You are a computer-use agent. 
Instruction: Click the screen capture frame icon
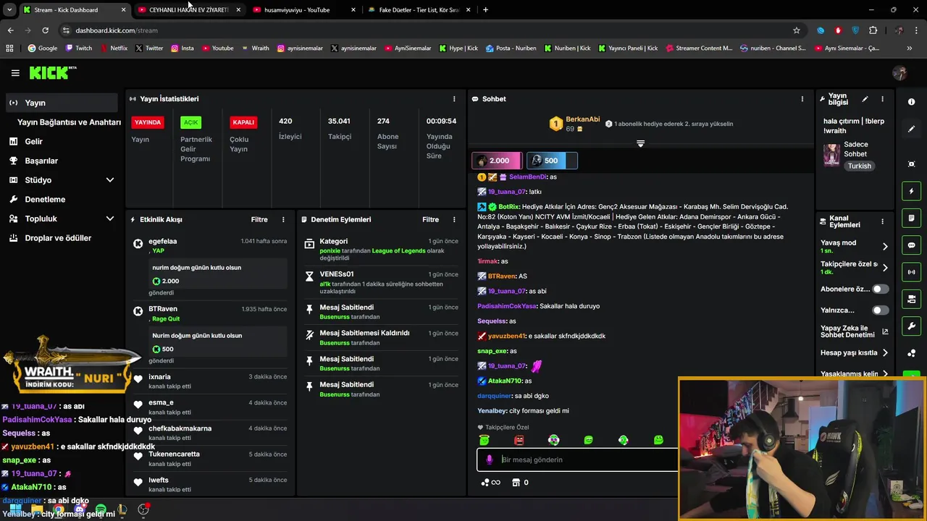click(x=911, y=164)
